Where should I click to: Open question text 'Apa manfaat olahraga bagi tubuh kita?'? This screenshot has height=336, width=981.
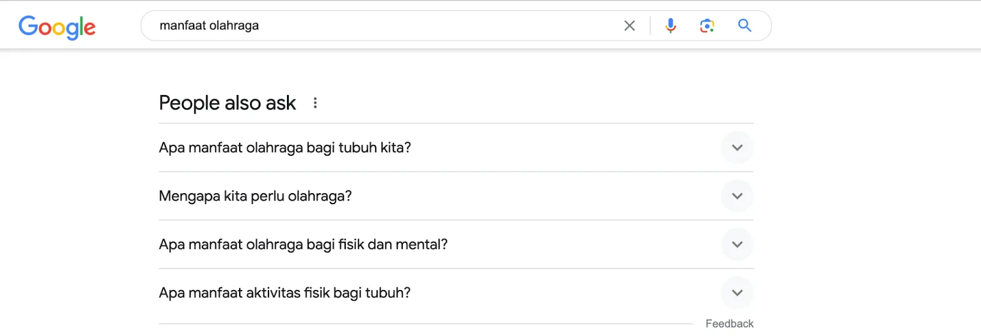coord(284,148)
